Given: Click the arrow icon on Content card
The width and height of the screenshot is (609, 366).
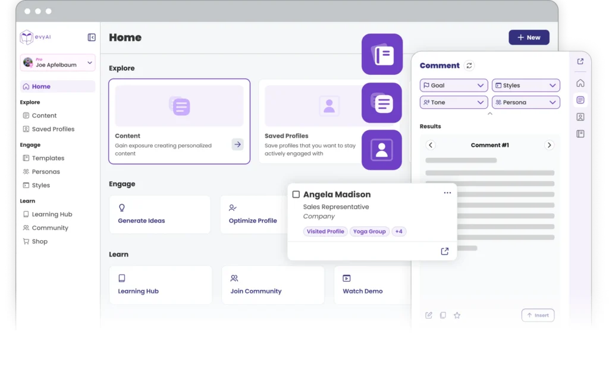Looking at the screenshot, I should coord(237,144).
